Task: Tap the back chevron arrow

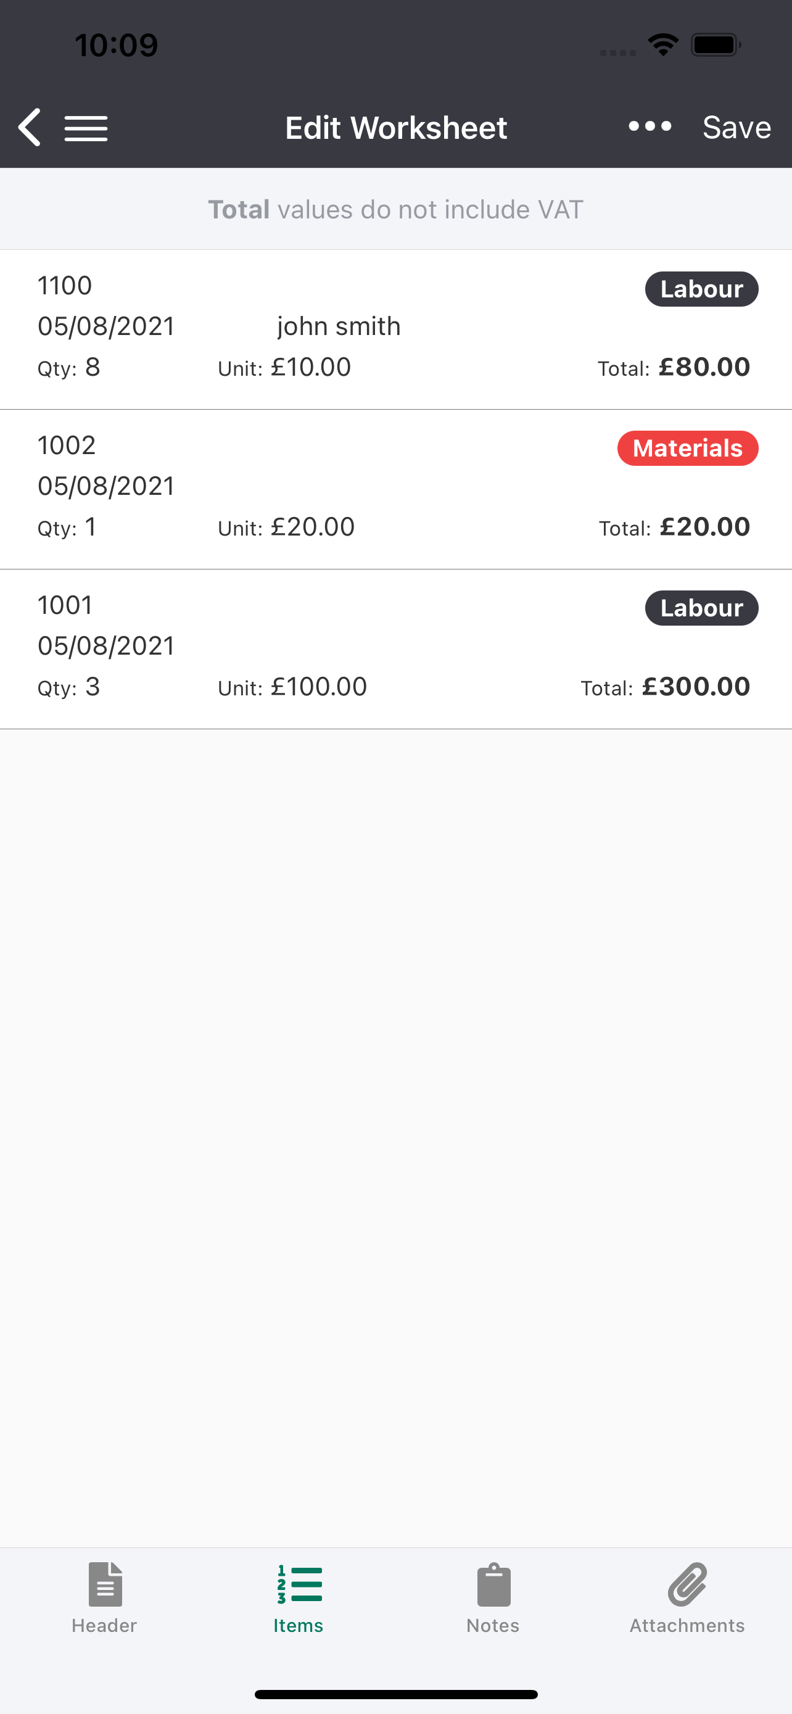Action: point(30,127)
